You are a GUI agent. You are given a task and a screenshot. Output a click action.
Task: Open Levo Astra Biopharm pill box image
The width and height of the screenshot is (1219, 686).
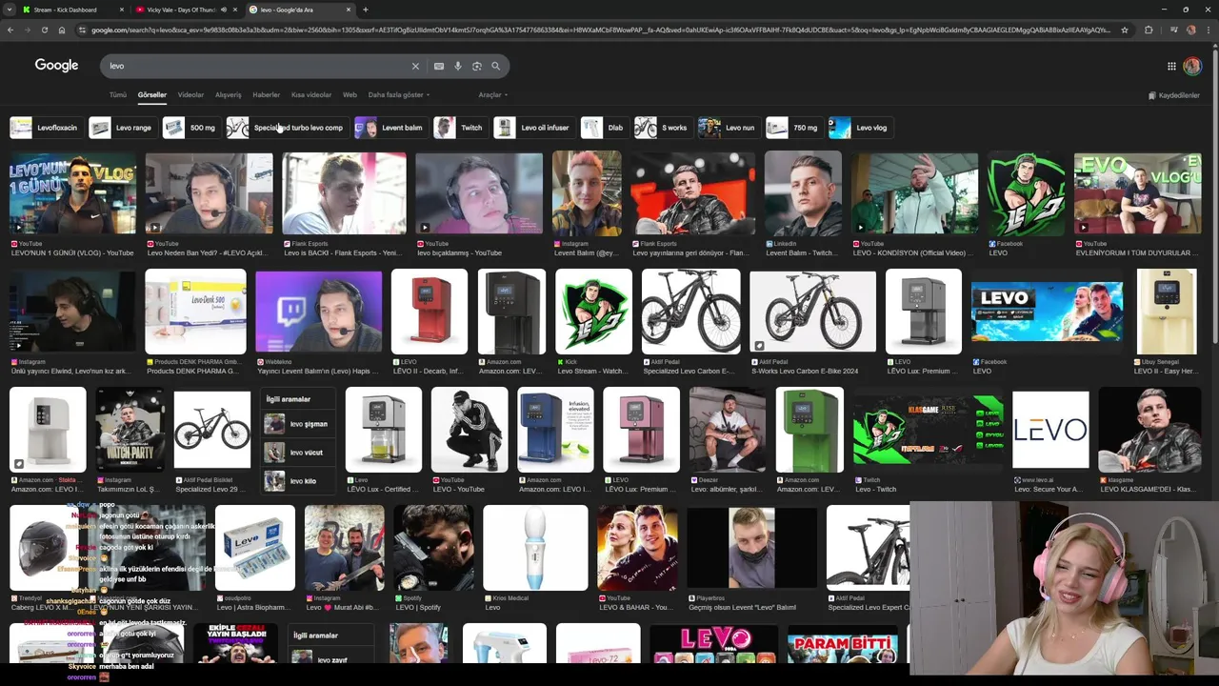click(x=254, y=548)
